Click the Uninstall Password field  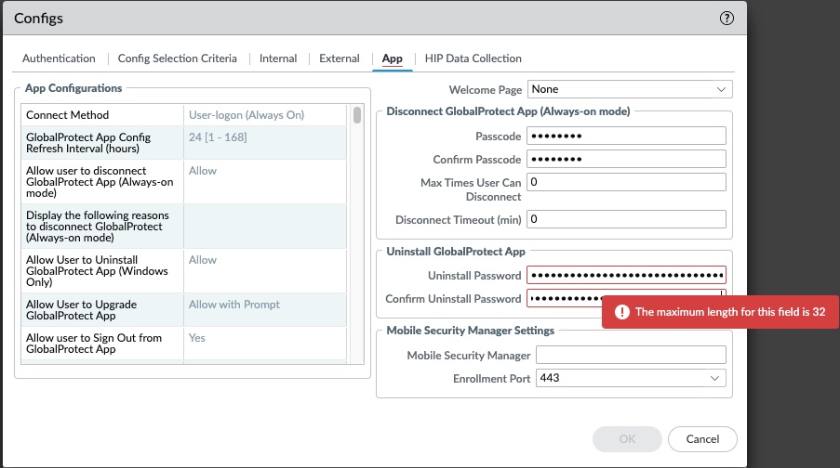click(626, 275)
